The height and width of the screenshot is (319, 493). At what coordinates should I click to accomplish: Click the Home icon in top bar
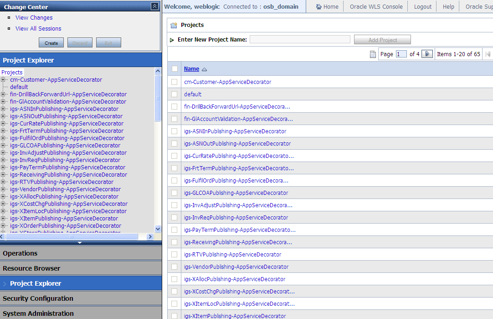click(319, 6)
